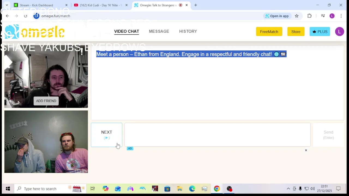349x196 pixels.
Task: Close the Omegle tab
Action: click(x=186, y=5)
